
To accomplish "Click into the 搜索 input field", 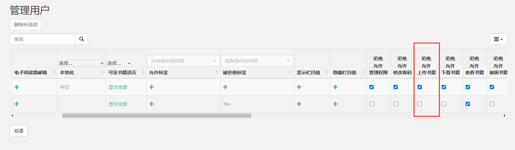I will [x=42, y=39].
